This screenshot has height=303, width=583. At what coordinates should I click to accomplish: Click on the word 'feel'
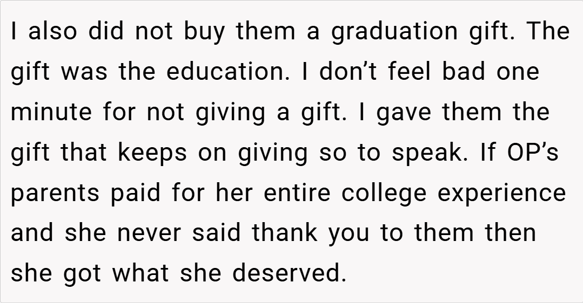point(409,72)
